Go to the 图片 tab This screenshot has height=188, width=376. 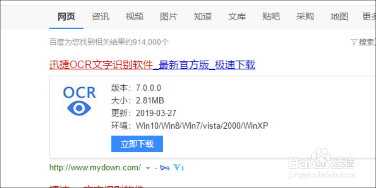tap(169, 17)
